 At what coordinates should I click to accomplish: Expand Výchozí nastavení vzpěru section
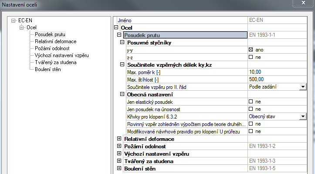(x=119, y=154)
